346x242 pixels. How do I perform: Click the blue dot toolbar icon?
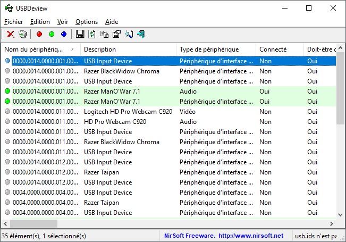coord(64,34)
